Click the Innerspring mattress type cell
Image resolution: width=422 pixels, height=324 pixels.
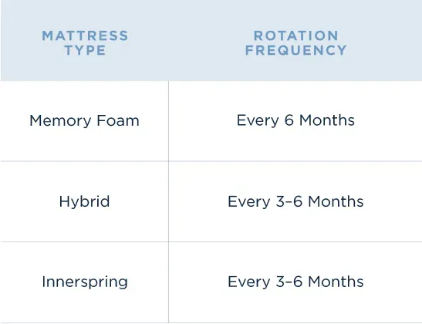click(85, 282)
